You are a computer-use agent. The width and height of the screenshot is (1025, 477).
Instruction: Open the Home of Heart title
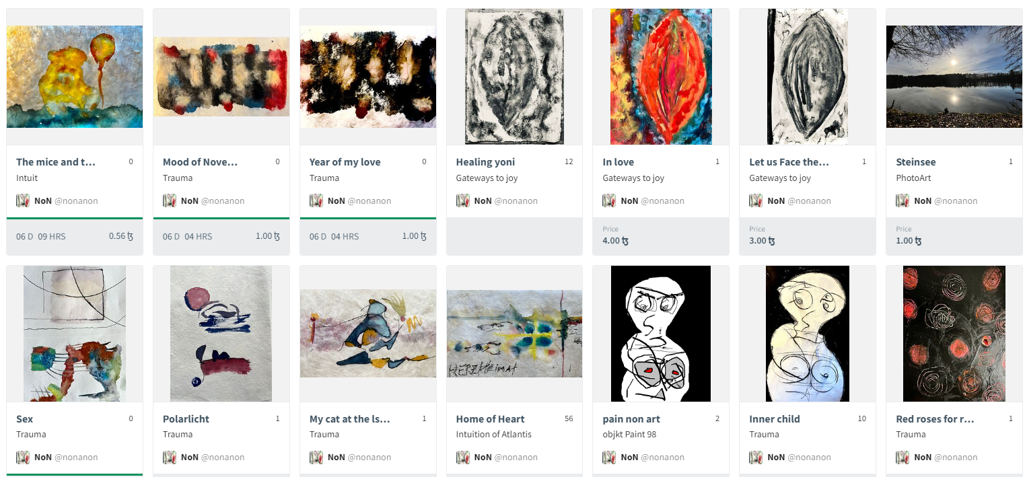coord(490,418)
